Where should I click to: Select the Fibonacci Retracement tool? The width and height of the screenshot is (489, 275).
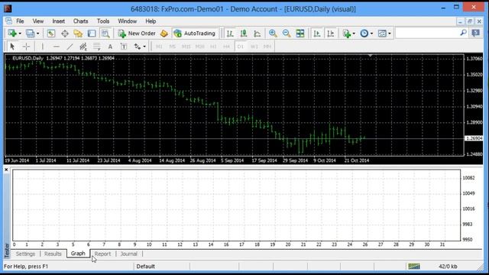97,47
